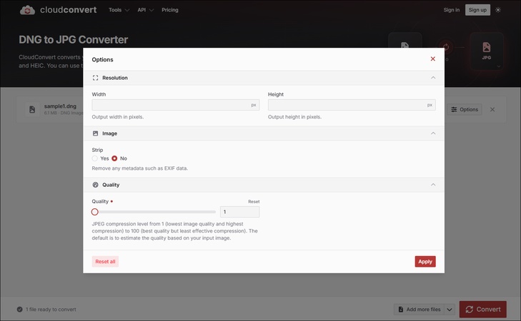Click the Quality slider handle
The width and height of the screenshot is (521, 321).
[95, 212]
